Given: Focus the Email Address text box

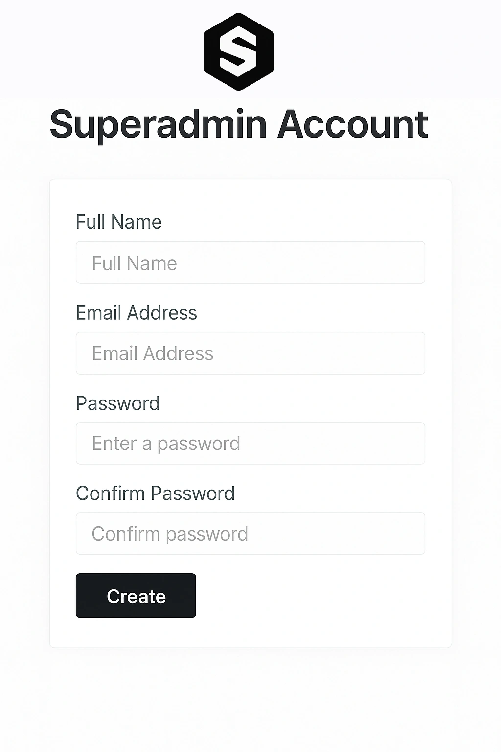Looking at the screenshot, I should [x=250, y=353].
